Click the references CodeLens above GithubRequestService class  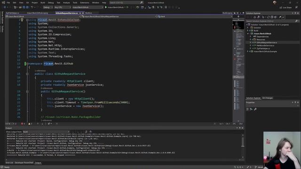[40, 71]
